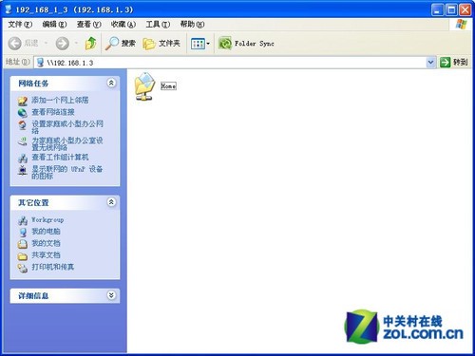
Task: Open the File (文件) menu
Action: coord(20,24)
